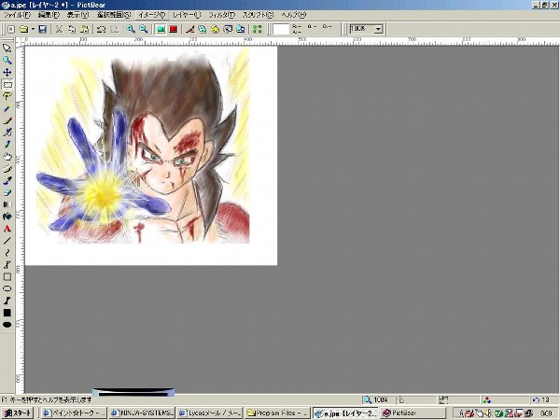560x420 pixels.
Task: Create a new image with New icon
Action: tap(10, 29)
